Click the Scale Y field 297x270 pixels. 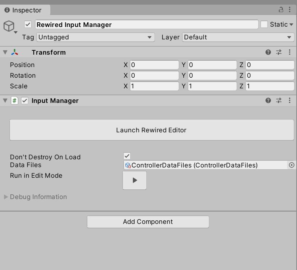(x=212, y=86)
